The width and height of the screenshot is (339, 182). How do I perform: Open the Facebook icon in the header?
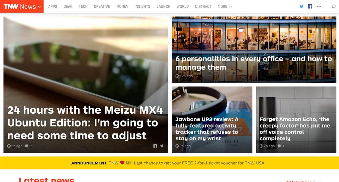click(x=310, y=7)
